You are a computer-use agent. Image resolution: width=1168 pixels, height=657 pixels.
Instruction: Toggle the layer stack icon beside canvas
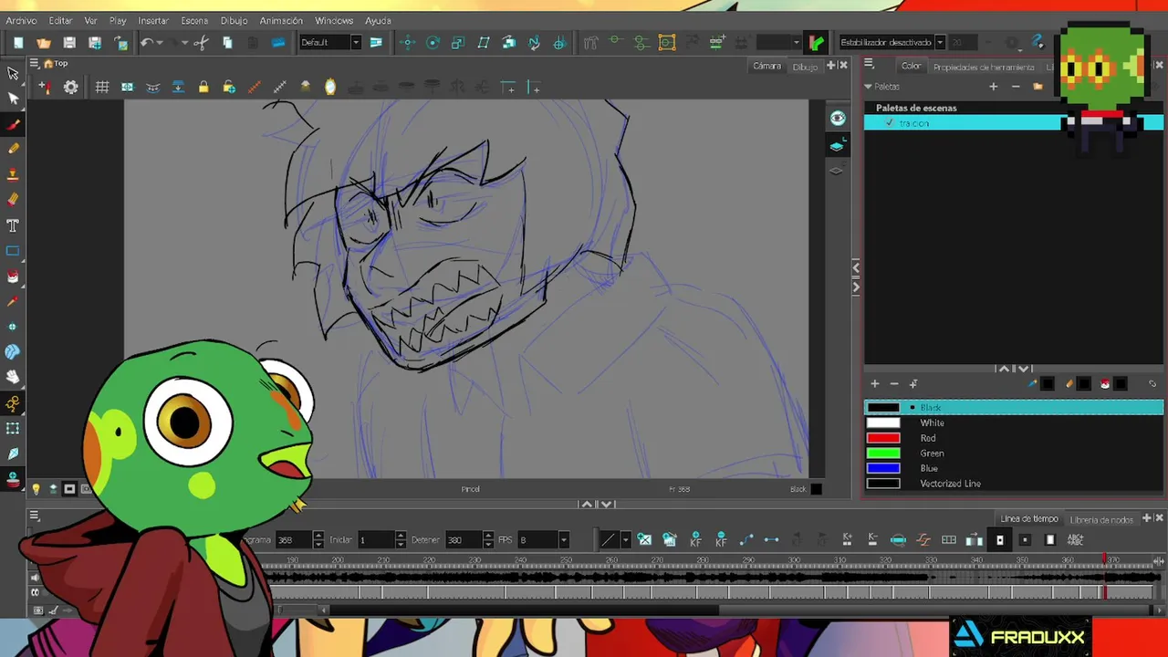(x=838, y=145)
